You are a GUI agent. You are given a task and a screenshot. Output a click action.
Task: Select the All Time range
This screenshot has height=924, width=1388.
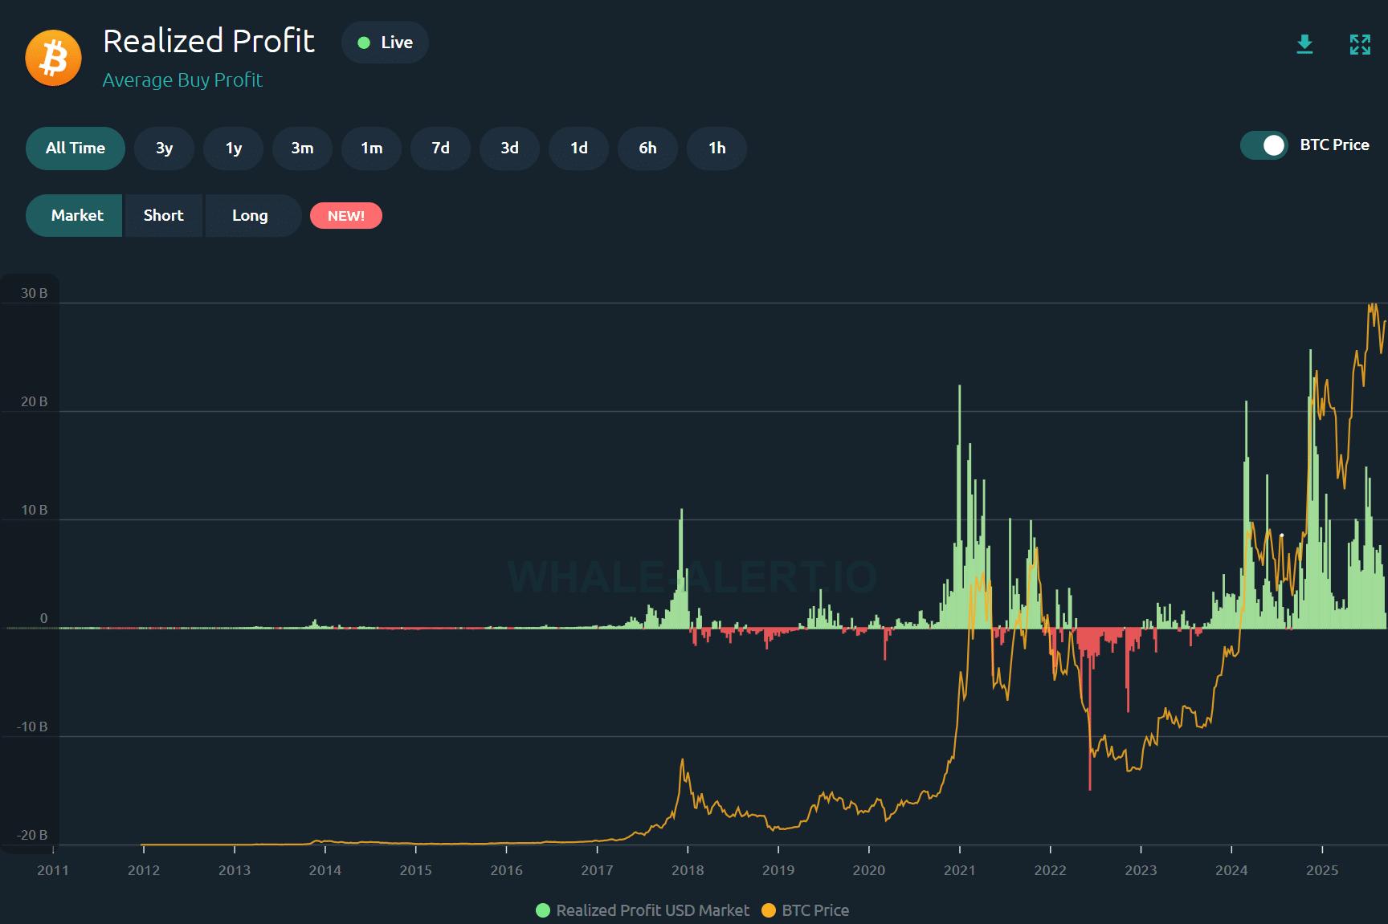point(76,149)
